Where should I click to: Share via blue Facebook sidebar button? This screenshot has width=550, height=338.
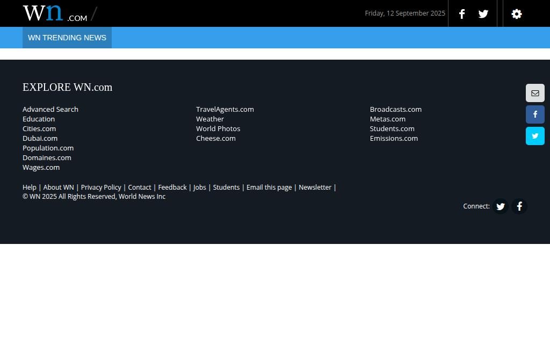click(x=535, y=114)
